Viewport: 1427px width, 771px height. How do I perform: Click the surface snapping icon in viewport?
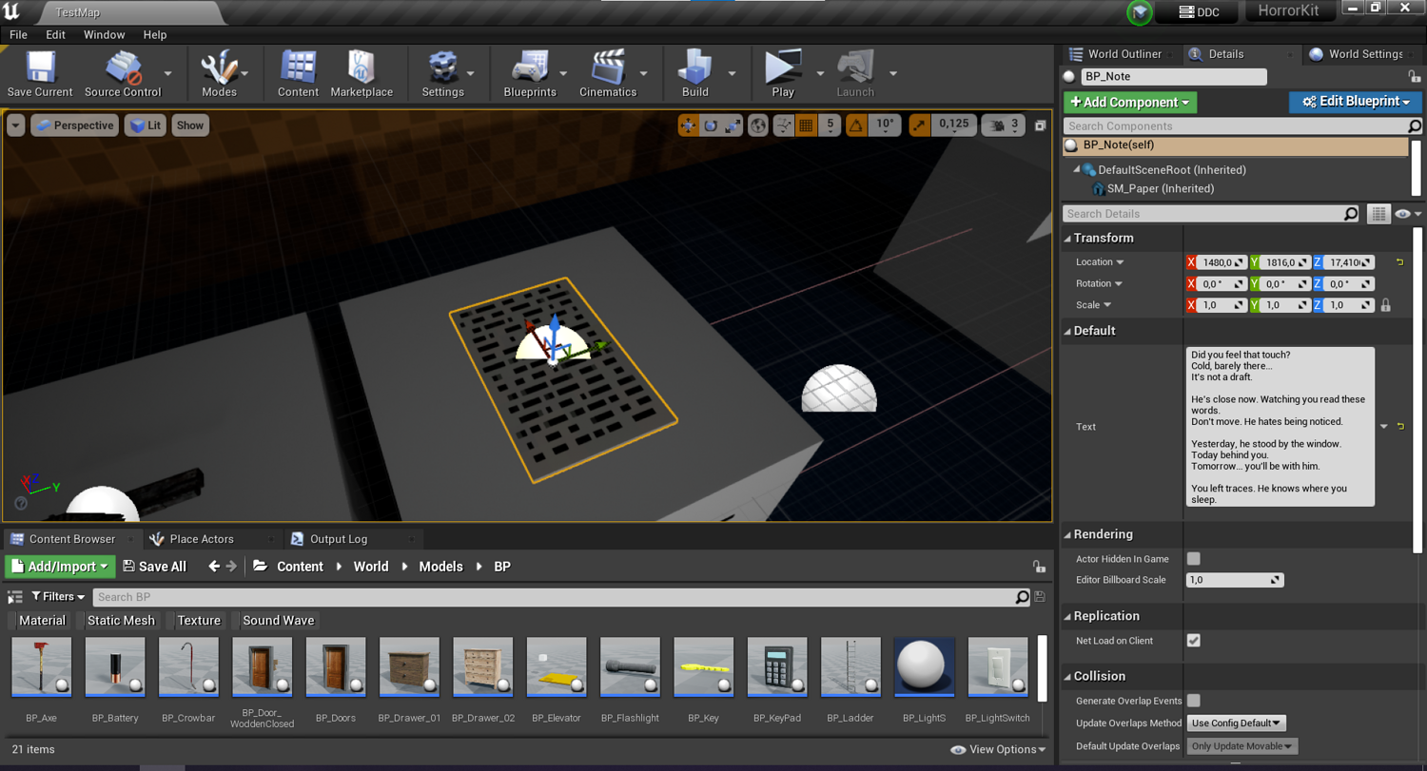784,125
